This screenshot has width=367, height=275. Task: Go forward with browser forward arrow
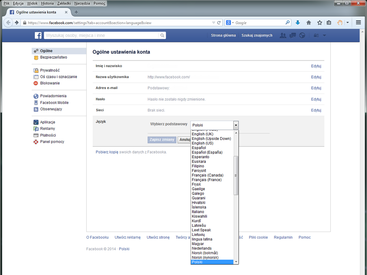coord(17,23)
